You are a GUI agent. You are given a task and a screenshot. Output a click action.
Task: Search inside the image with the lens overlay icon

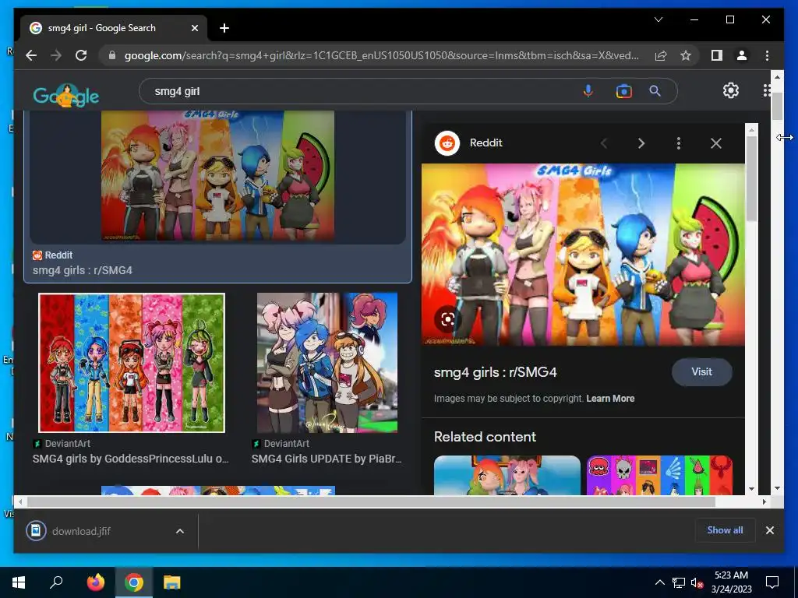tap(447, 319)
